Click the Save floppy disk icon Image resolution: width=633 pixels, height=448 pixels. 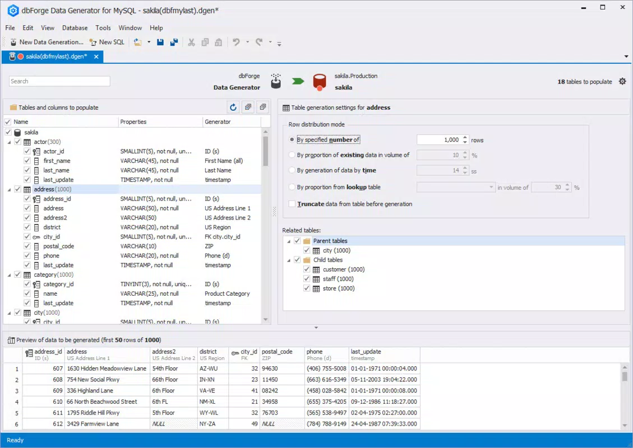point(160,42)
